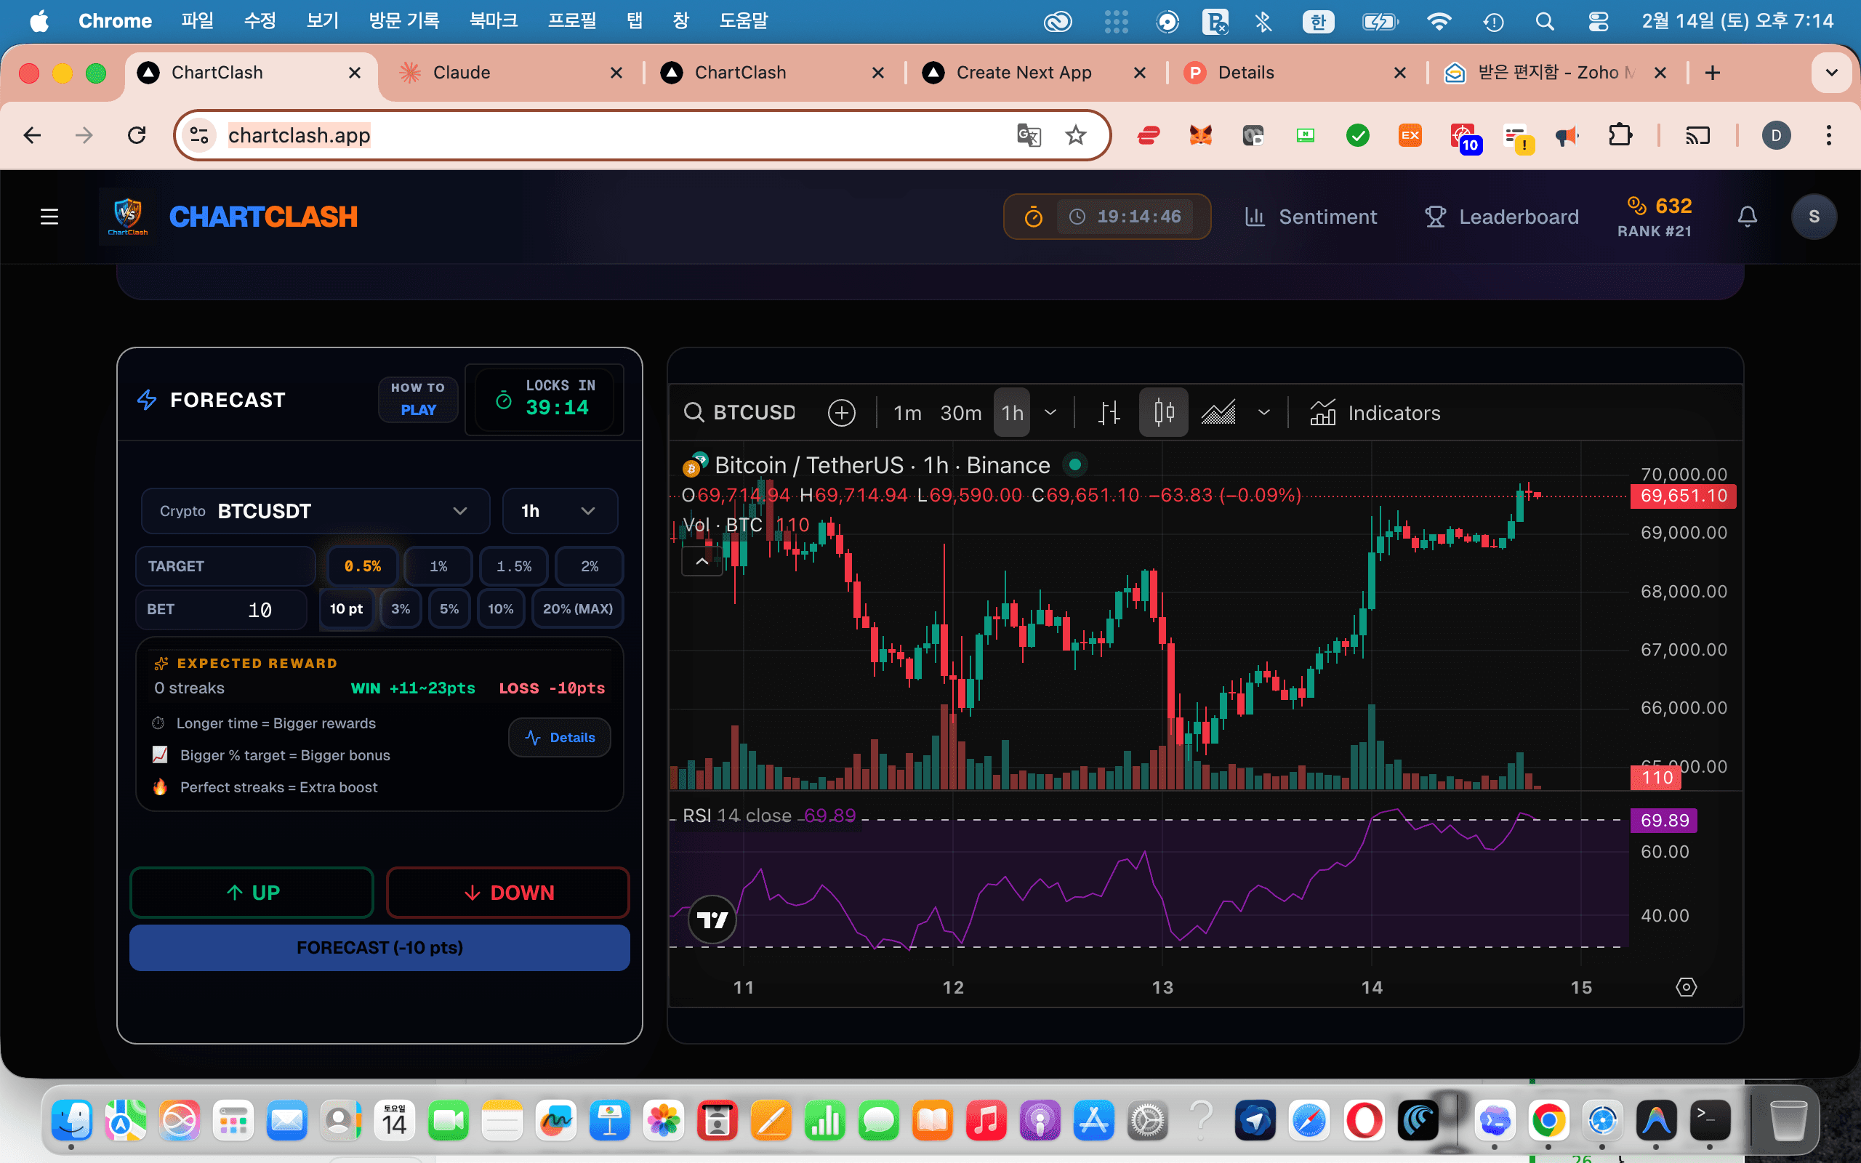Select the candlestick chart style icon
This screenshot has height=1163, width=1861.
(1162, 412)
